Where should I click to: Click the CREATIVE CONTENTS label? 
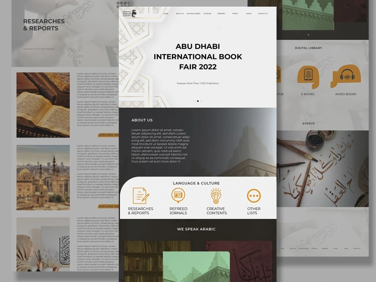217,211
